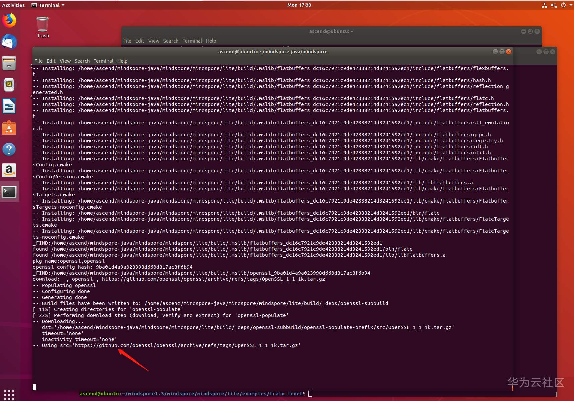This screenshot has height=401, width=574.
Task: Click '[ 11%] Creating directories' line
Action: click(108, 309)
